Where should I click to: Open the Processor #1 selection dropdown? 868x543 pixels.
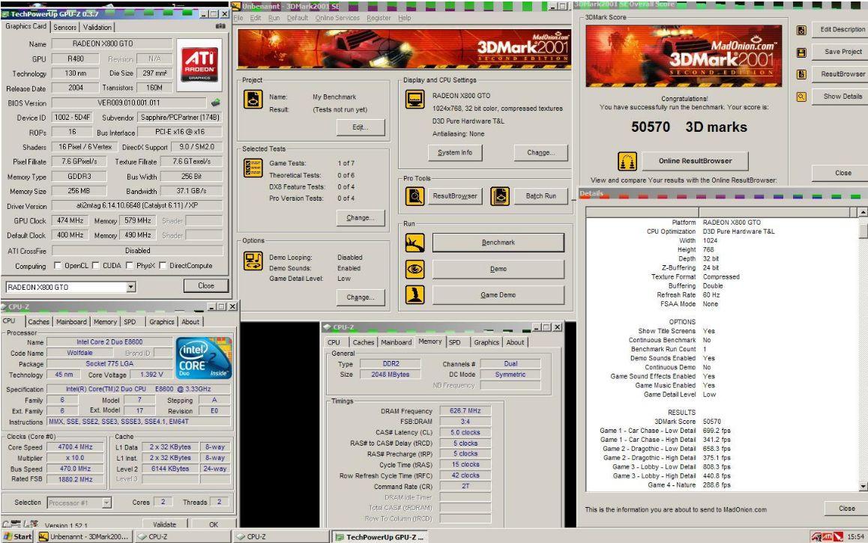(x=107, y=503)
